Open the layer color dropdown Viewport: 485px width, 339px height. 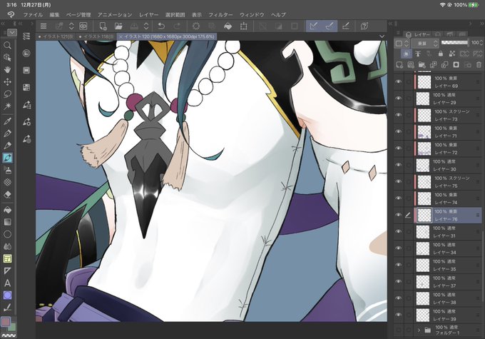[402, 44]
